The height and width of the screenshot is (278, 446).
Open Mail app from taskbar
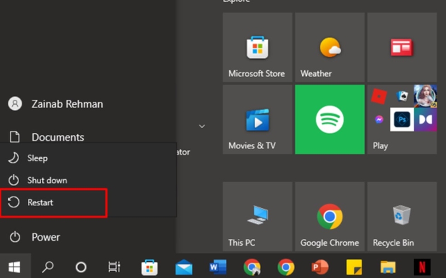click(x=184, y=267)
